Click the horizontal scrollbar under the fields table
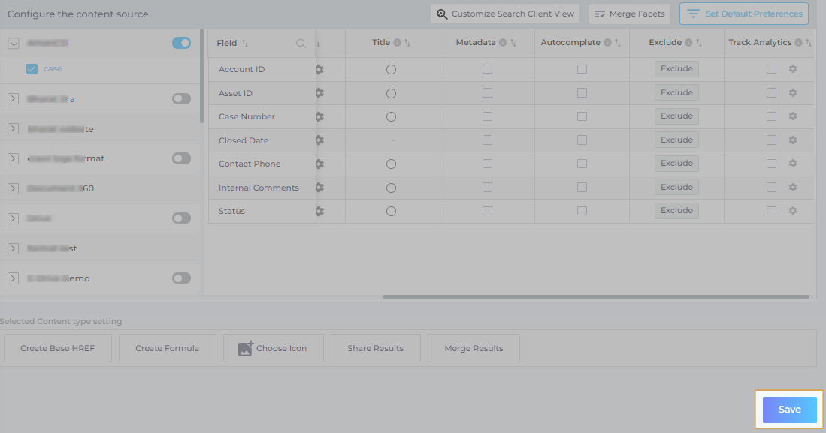Screen dimensions: 826x433 (595, 296)
